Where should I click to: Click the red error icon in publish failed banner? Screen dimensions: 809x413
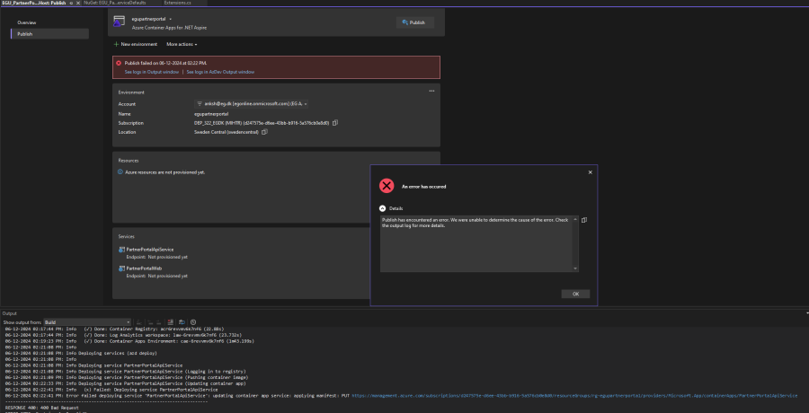pos(119,63)
